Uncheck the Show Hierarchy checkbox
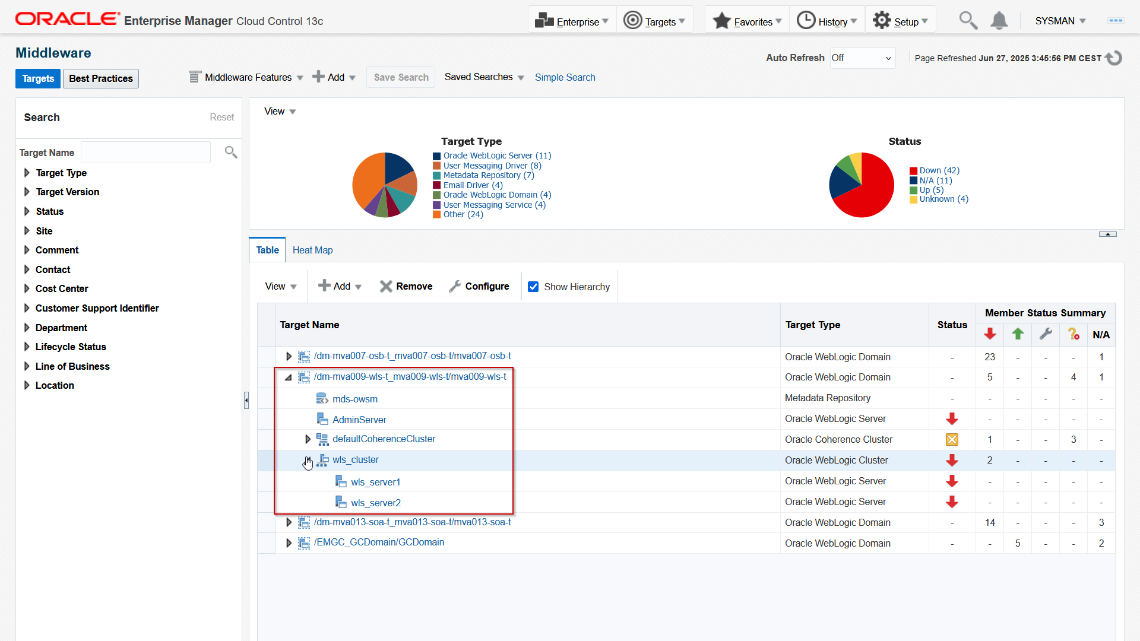 coord(533,287)
